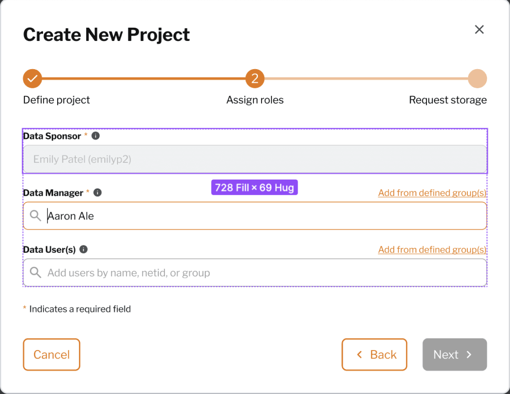Focus the Data Manager search field
The image size is (510, 394).
(x=255, y=216)
